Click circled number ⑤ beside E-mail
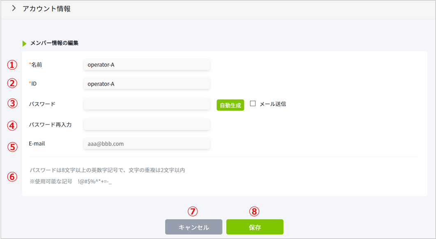This screenshot has width=436, height=239. click(13, 147)
